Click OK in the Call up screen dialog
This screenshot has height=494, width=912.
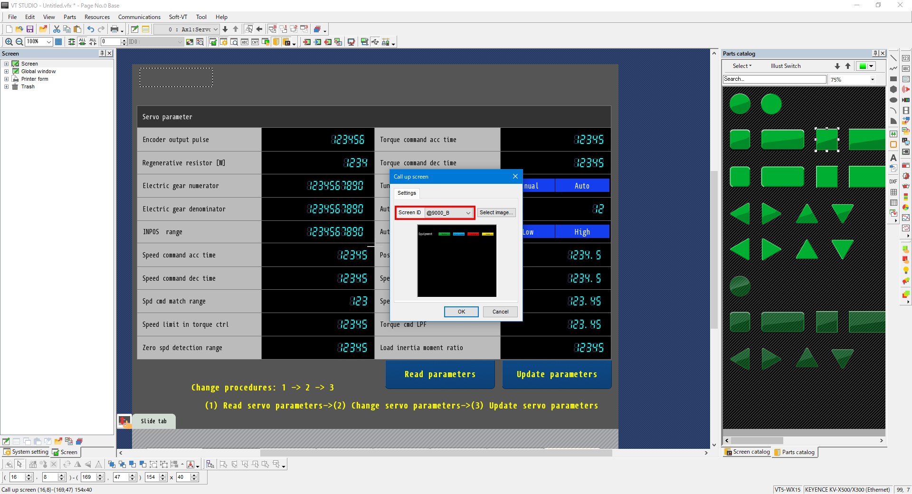click(x=461, y=312)
